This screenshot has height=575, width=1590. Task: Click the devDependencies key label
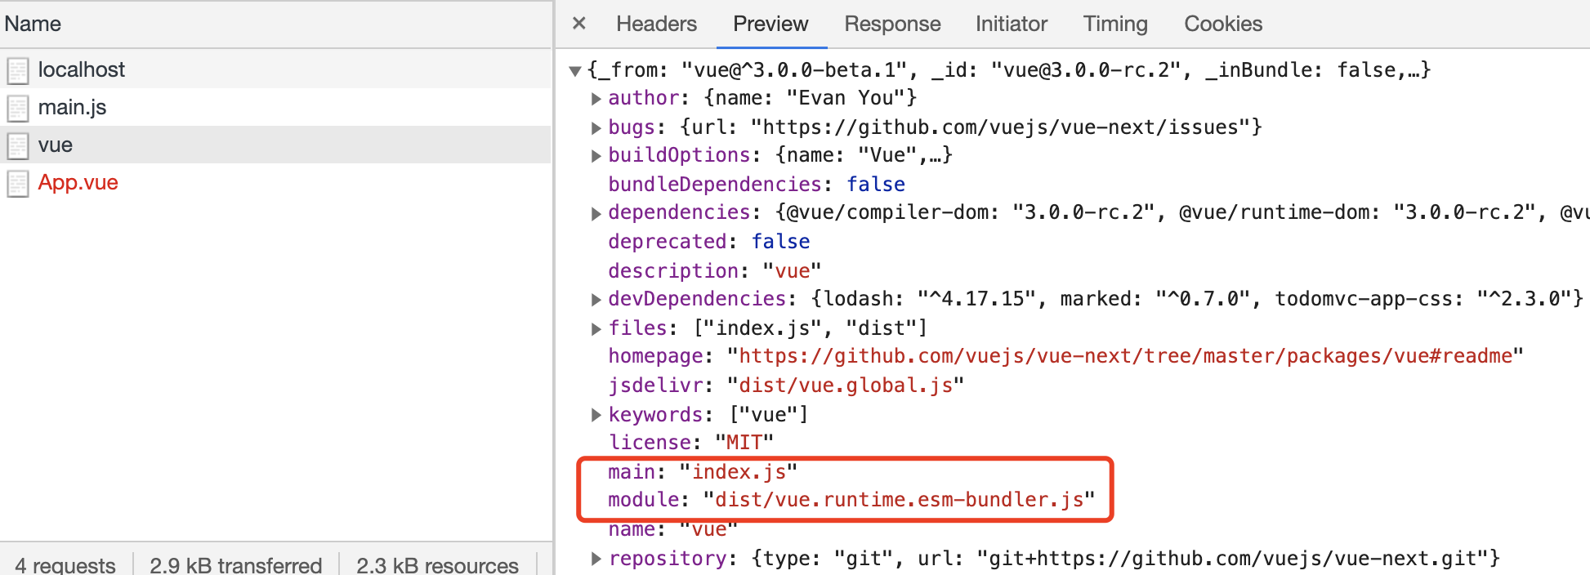[x=697, y=299]
